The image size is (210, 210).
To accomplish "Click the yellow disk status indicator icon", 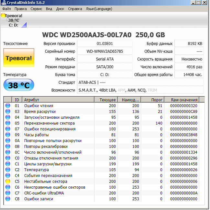I will [3, 16].
